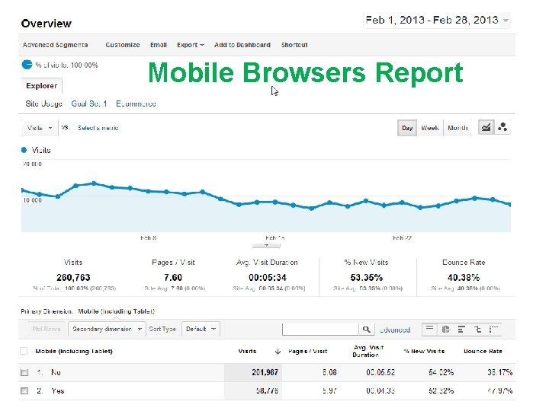The height and width of the screenshot is (411, 549).
Task: Sort by Pages / Visit column header
Action: click(308, 351)
